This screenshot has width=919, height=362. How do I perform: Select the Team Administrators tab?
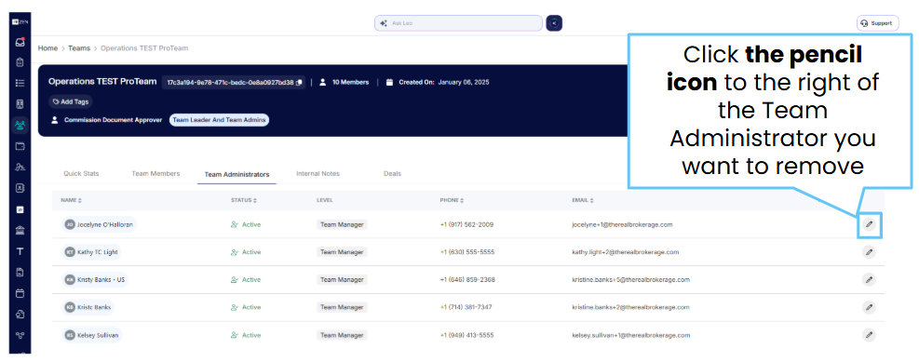coord(237,175)
